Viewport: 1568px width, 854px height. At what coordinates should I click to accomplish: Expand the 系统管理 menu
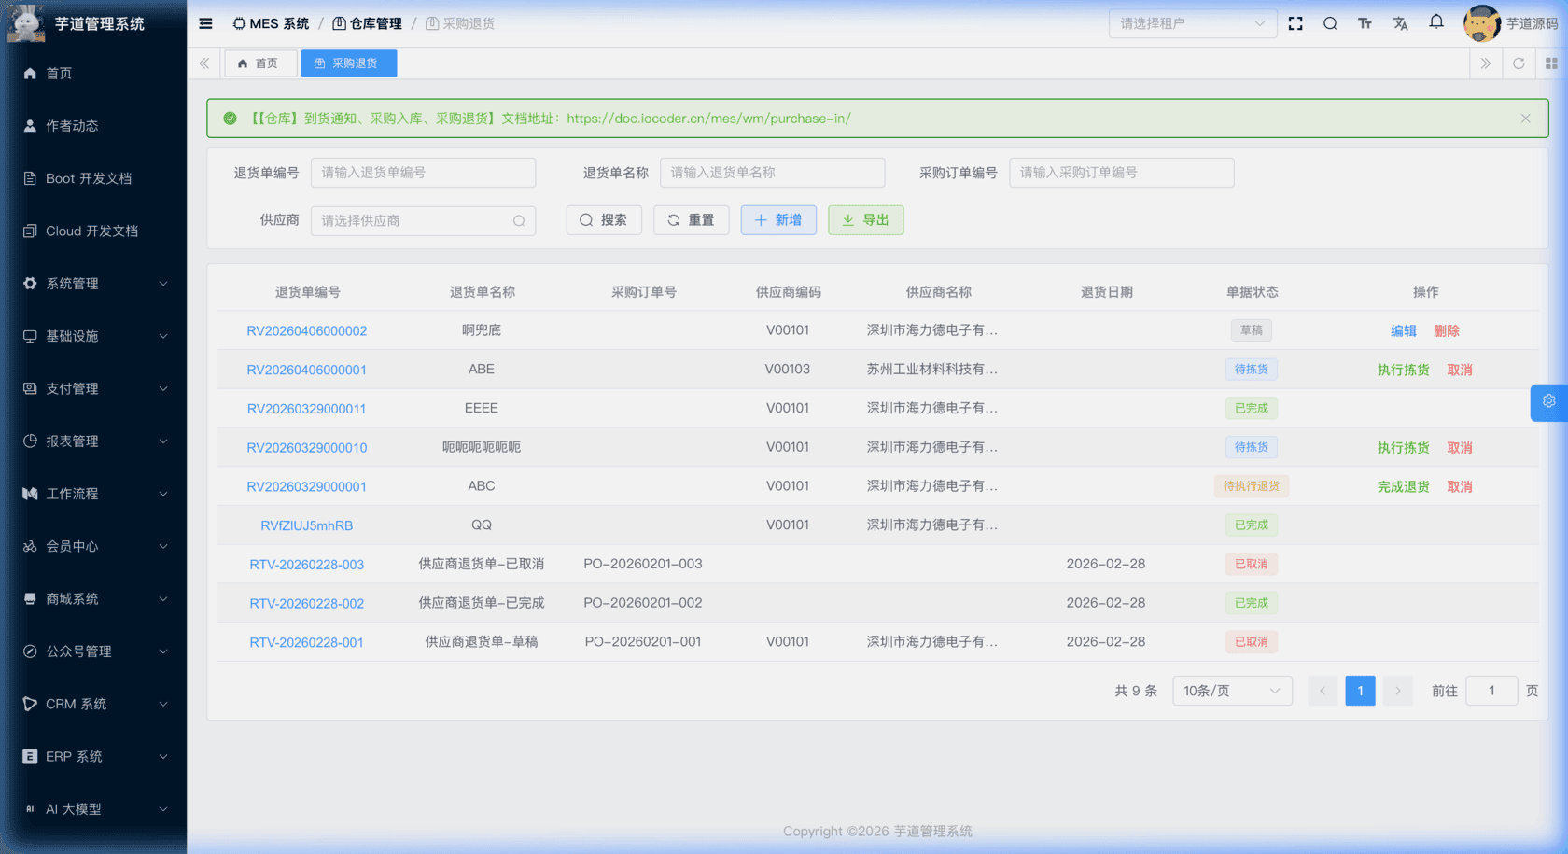coord(75,284)
